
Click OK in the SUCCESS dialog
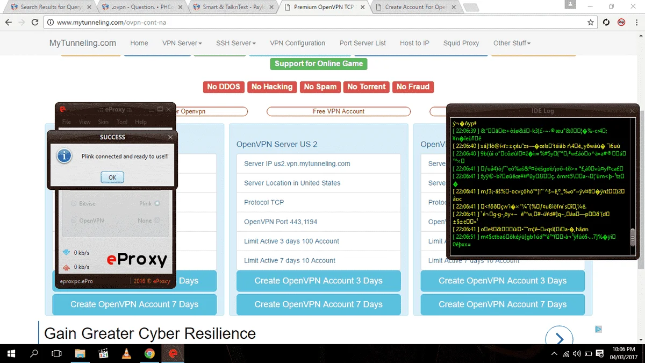pyautogui.click(x=112, y=177)
